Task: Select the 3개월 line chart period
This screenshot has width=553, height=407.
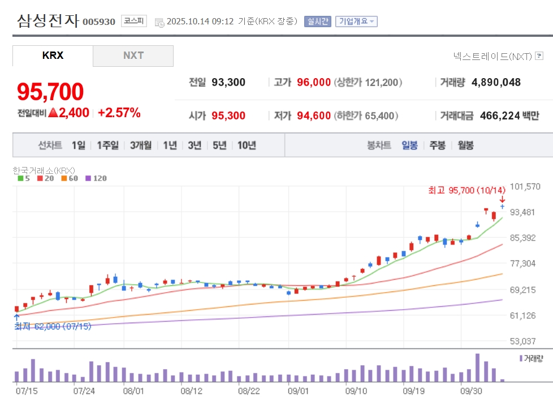Action: pyautogui.click(x=140, y=145)
